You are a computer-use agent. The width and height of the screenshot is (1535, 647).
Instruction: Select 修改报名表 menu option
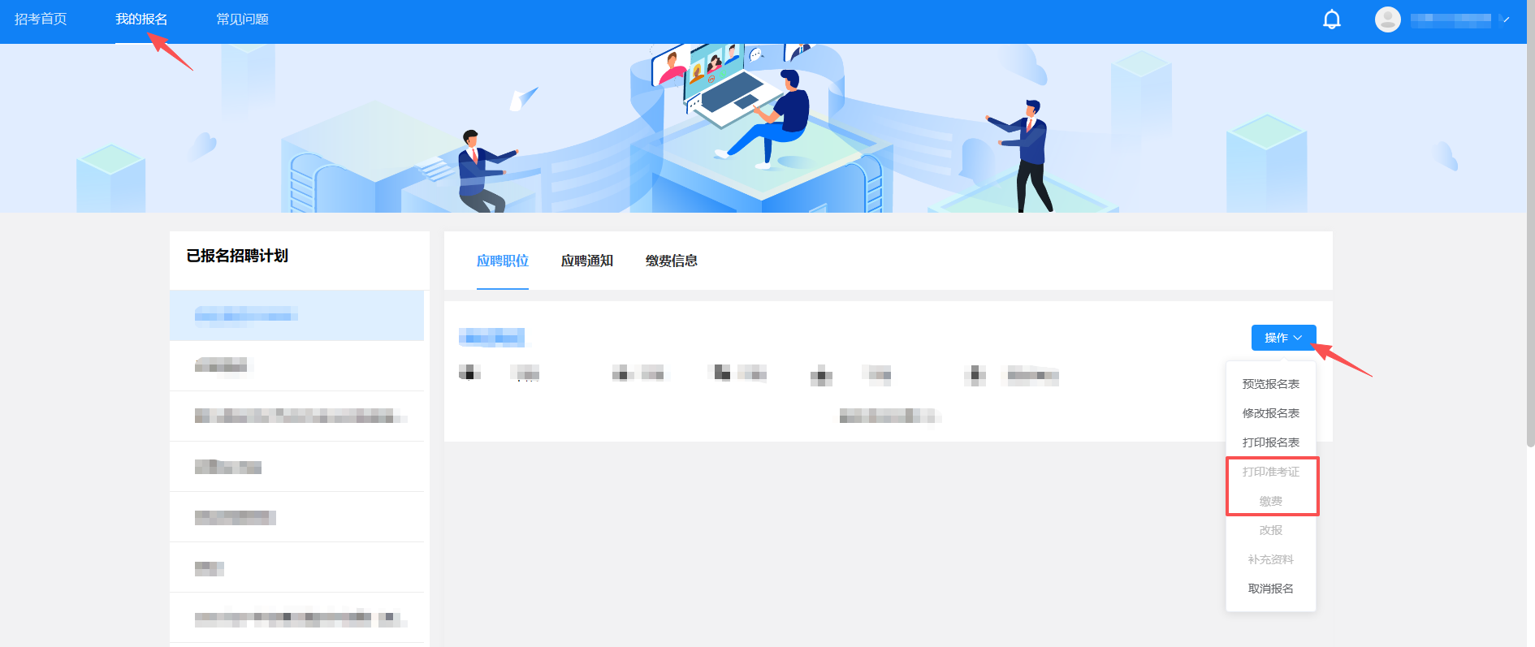[x=1270, y=413]
